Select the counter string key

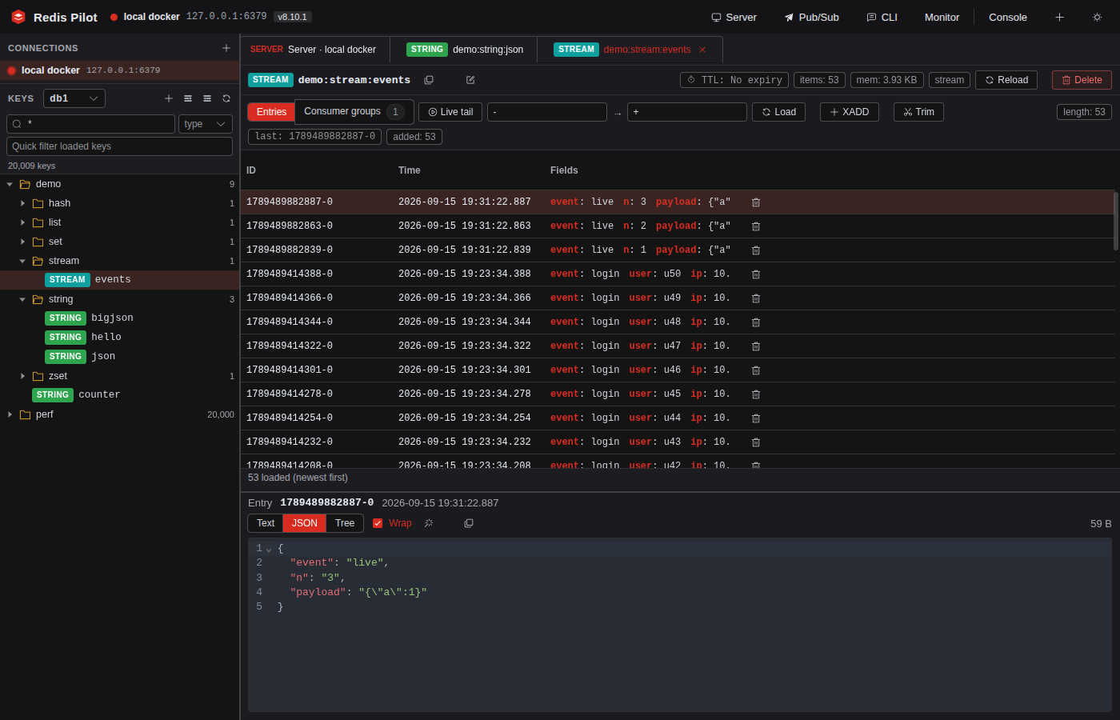120,395
